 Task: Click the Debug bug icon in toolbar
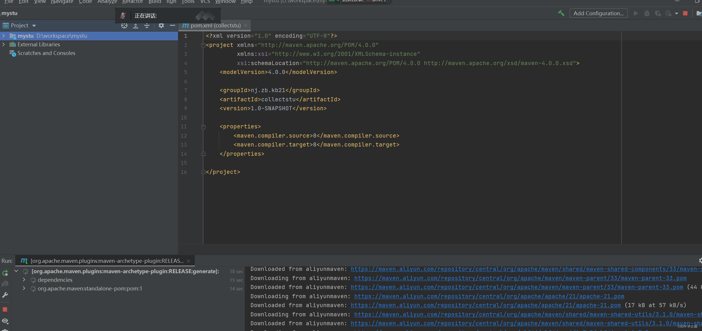click(x=647, y=14)
